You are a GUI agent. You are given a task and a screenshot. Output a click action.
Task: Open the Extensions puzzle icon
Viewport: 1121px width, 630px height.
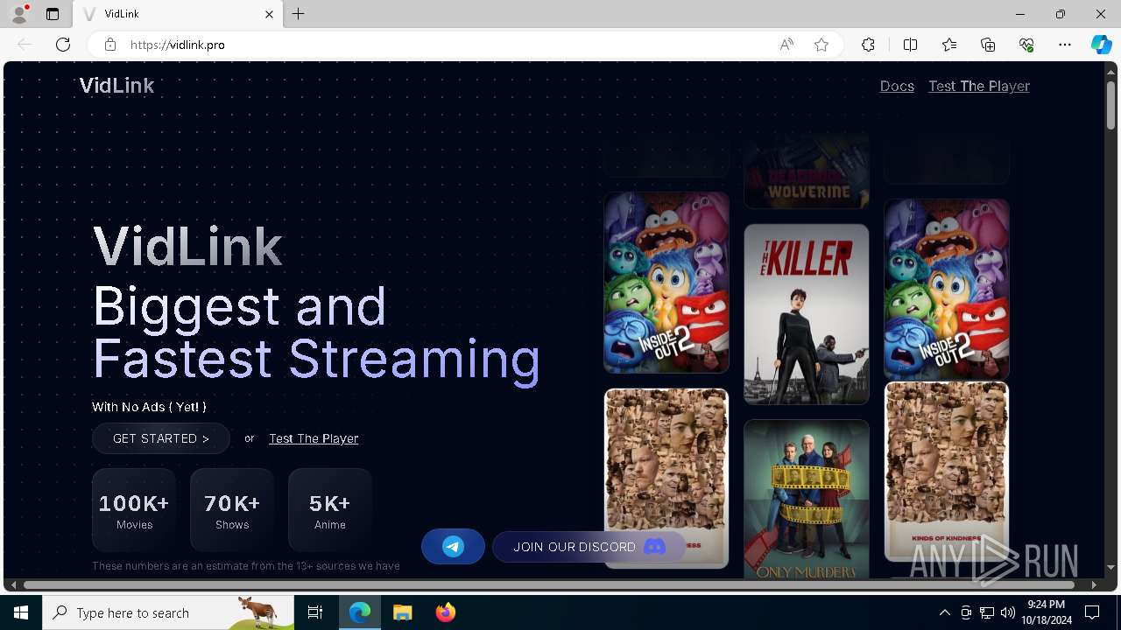click(868, 45)
